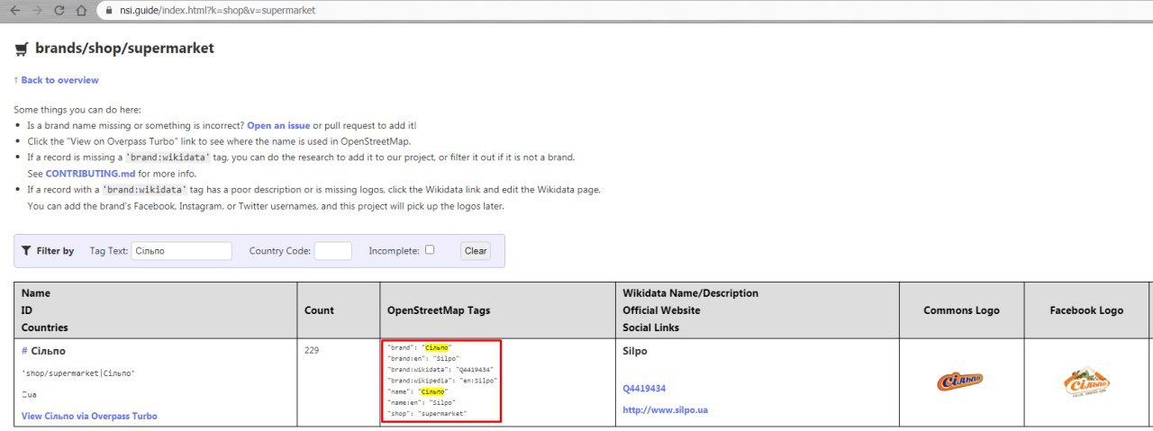Viewport: 1153px width, 431px height.
Task: Click the Tag Text filter field
Action: coord(181,251)
